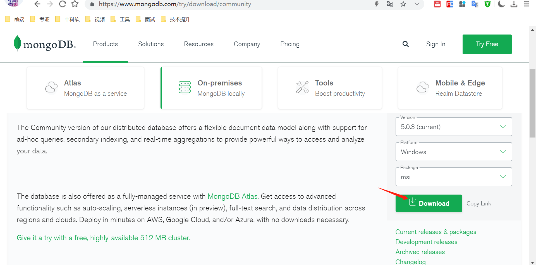This screenshot has width=536, height=265.
Task: Click the site search magnifier icon
Action: coord(406,44)
